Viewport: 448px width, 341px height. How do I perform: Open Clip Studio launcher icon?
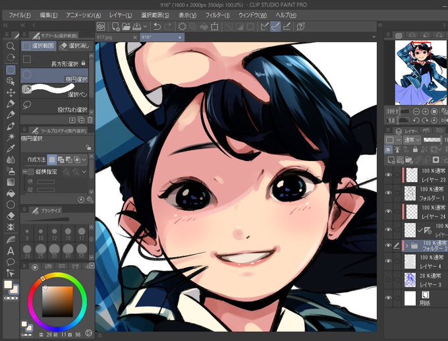(x=101, y=26)
